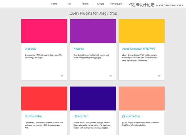The height and width of the screenshot is (135, 186).
Task: Go to the Forms menu item
Action: pos(85,4)
